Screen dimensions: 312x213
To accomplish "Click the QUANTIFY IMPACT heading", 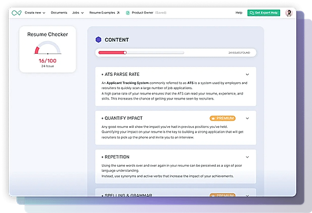I will click(123, 118).
